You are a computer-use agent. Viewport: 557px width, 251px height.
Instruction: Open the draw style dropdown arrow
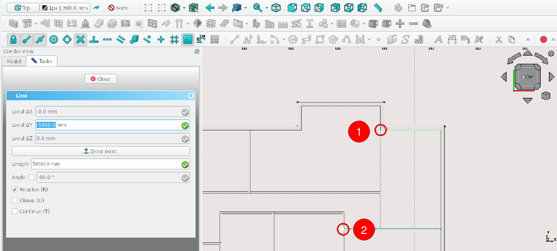(184, 8)
